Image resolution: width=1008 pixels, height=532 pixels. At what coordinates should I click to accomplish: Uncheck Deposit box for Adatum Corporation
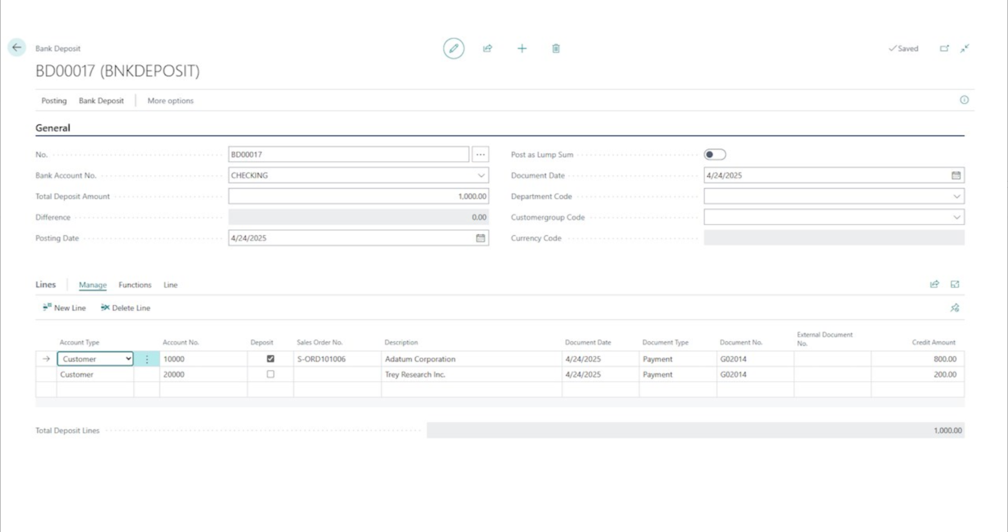coord(270,359)
